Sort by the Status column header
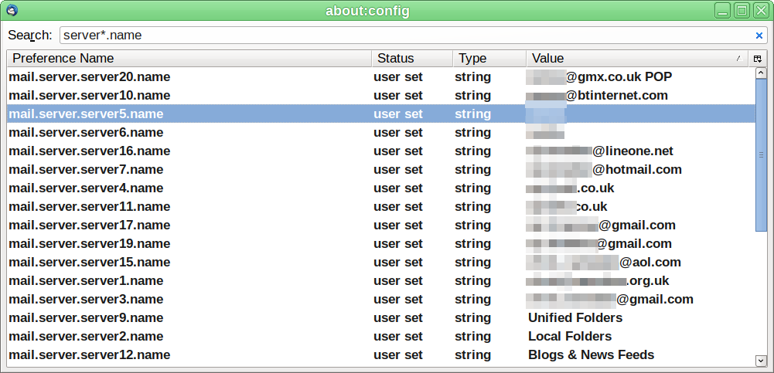Viewport: 774px width, 373px height. pos(411,59)
